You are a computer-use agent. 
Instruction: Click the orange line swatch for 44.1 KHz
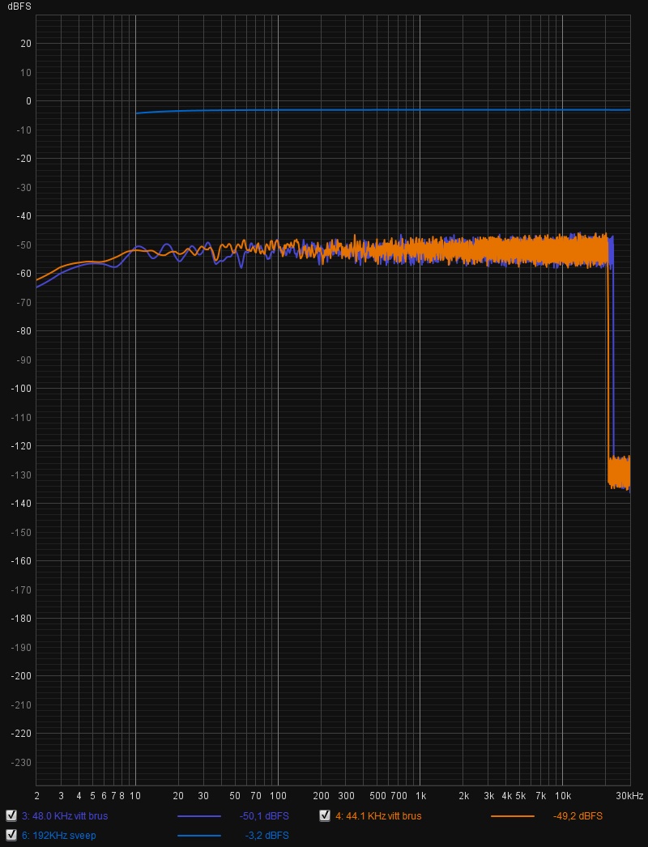point(512,816)
